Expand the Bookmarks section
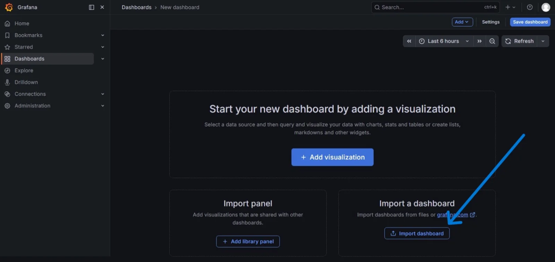Viewport: 555px width, 262px height. click(x=103, y=35)
